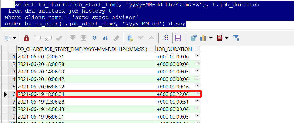
Task: Click duration value +000 00:00:16
Action: point(173,87)
